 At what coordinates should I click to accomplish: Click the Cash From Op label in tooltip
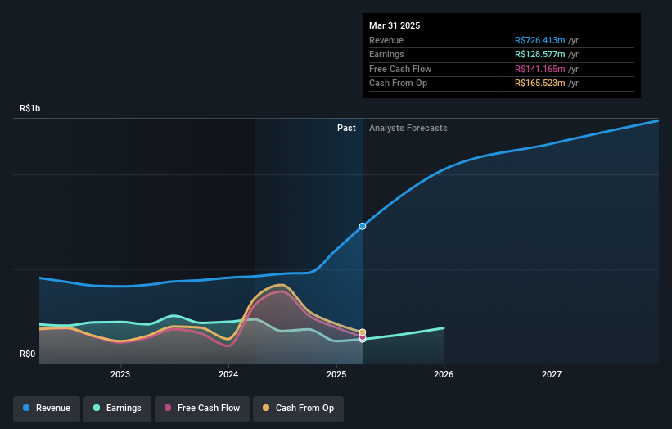tap(398, 84)
